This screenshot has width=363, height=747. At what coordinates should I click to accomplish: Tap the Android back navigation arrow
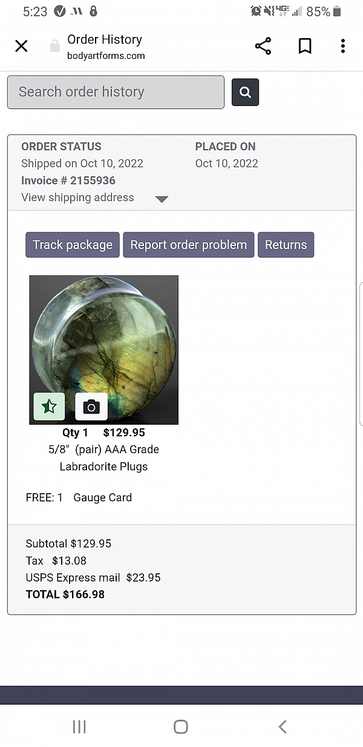tap(283, 726)
